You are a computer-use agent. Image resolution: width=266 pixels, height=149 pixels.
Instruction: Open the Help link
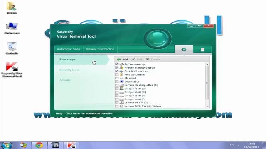tap(59, 113)
